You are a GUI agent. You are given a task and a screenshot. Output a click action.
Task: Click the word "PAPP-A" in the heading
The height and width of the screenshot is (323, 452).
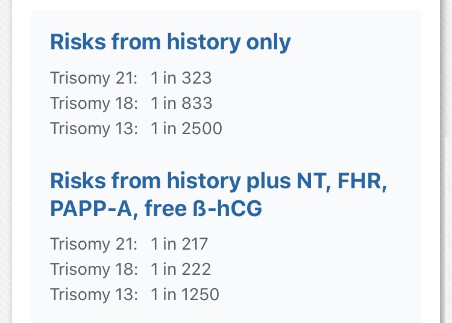[x=90, y=209]
